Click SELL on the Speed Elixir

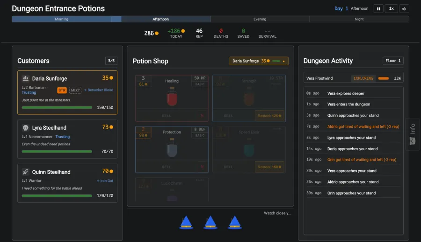(x=228, y=167)
